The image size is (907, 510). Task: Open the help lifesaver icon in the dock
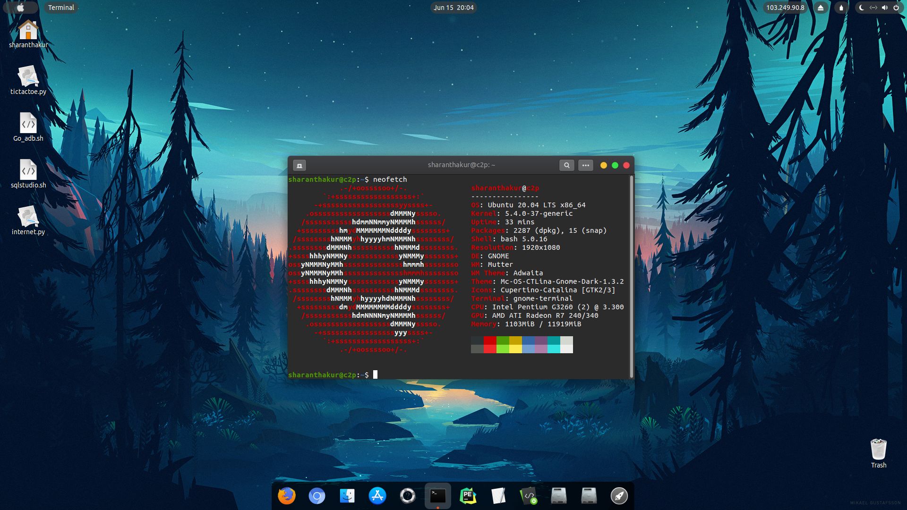tap(407, 496)
